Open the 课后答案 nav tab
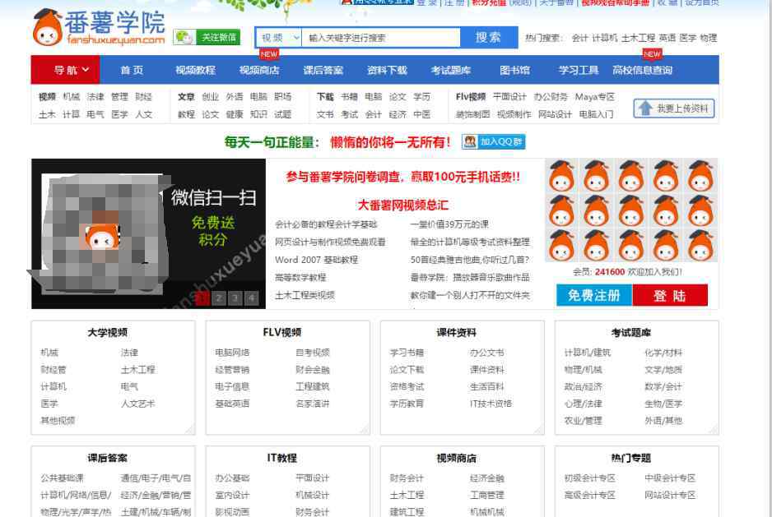 (x=323, y=70)
